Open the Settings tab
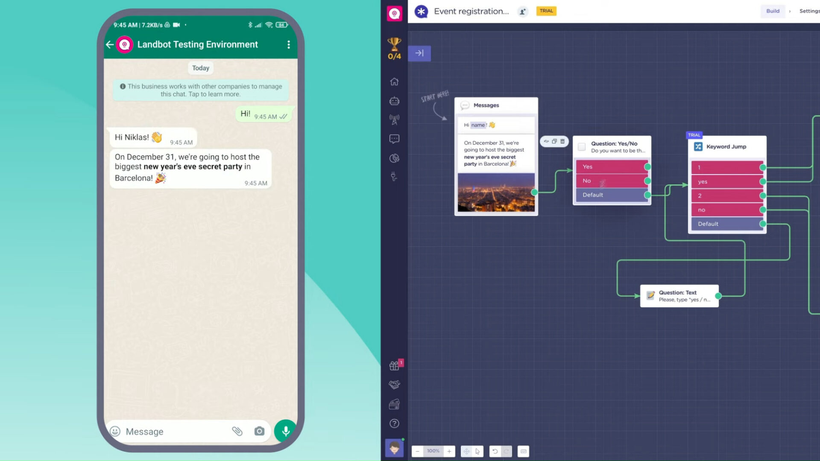 click(x=810, y=11)
